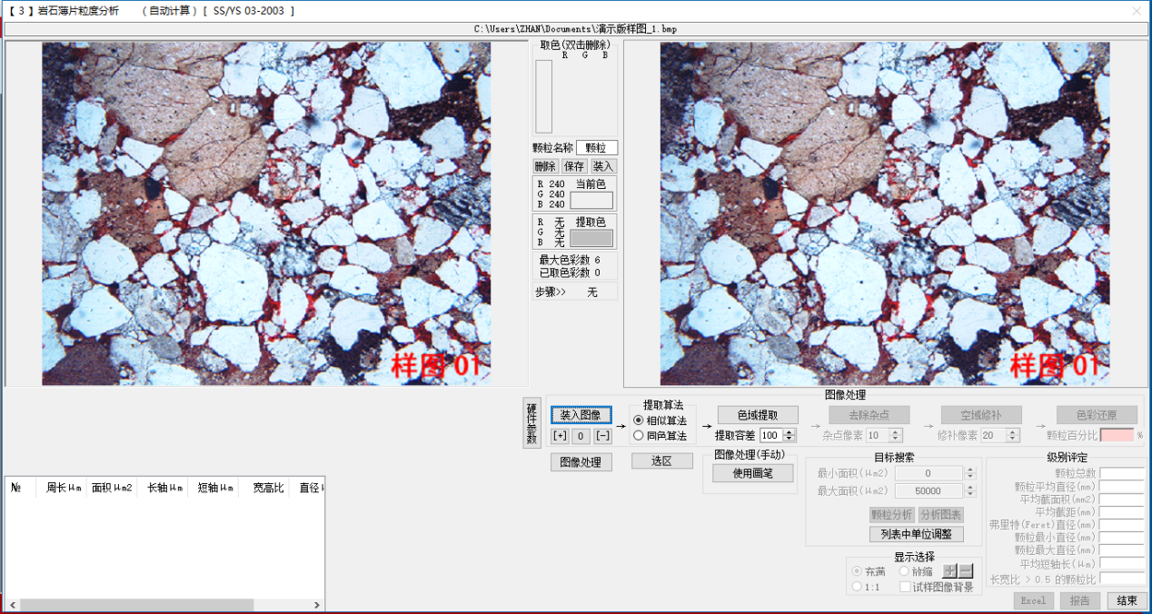Click the 删除 delete button

coord(545,166)
